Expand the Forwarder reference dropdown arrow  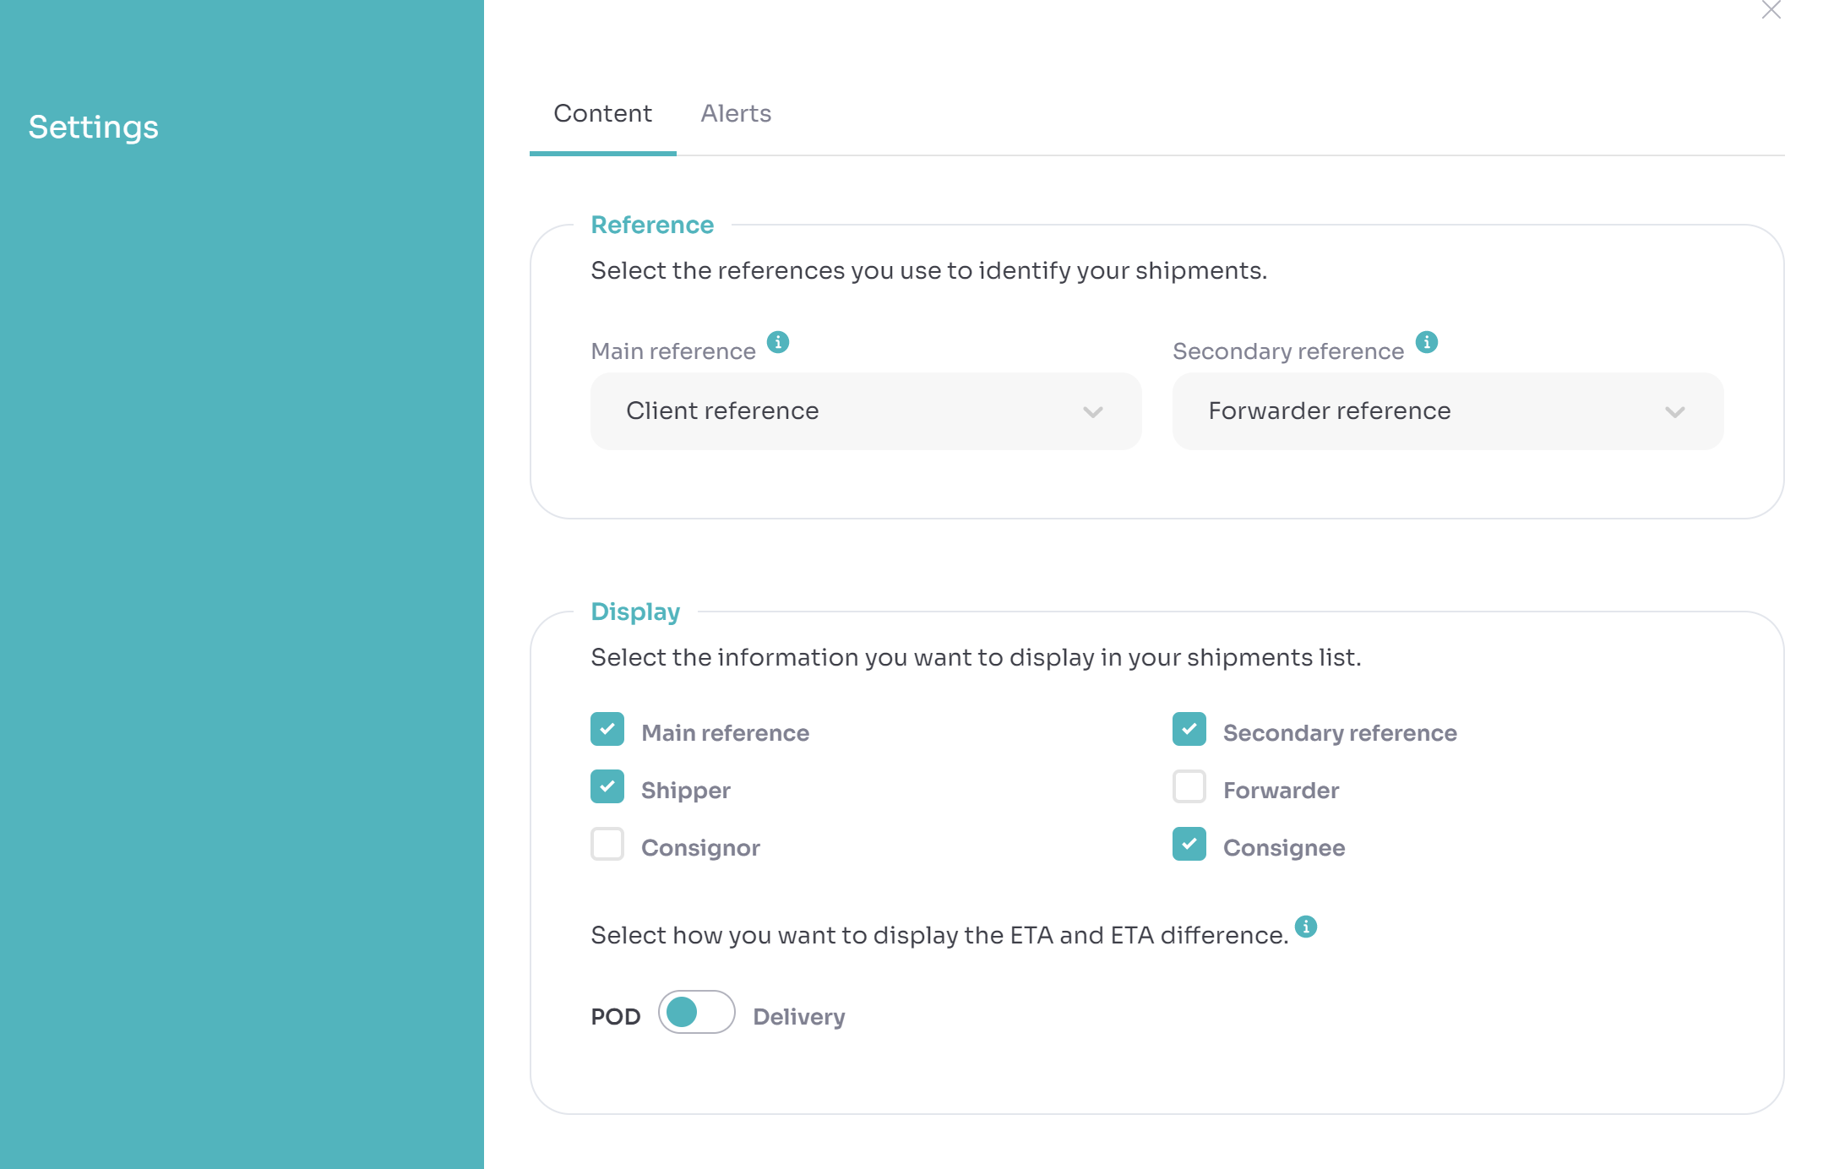tap(1674, 412)
